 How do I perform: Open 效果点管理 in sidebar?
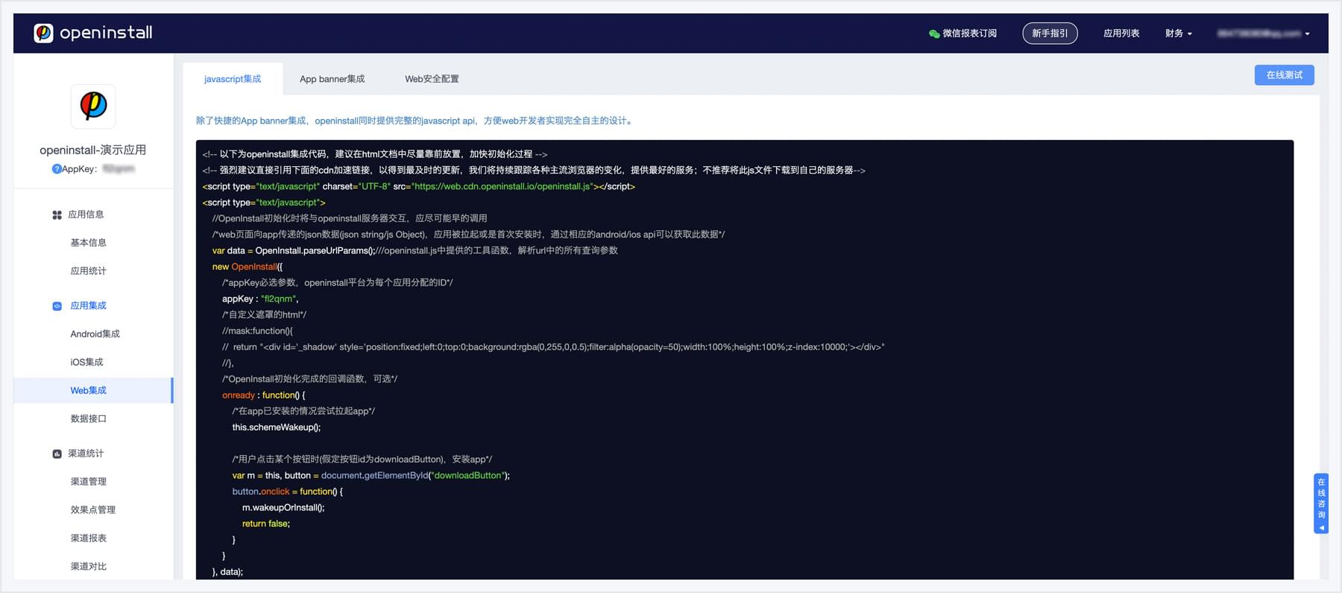click(x=93, y=510)
